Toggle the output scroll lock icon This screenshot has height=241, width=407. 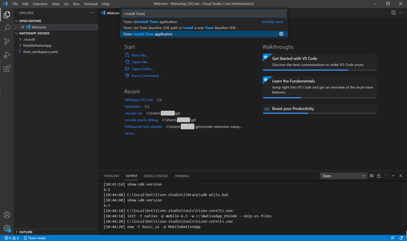pyautogui.click(x=379, y=176)
